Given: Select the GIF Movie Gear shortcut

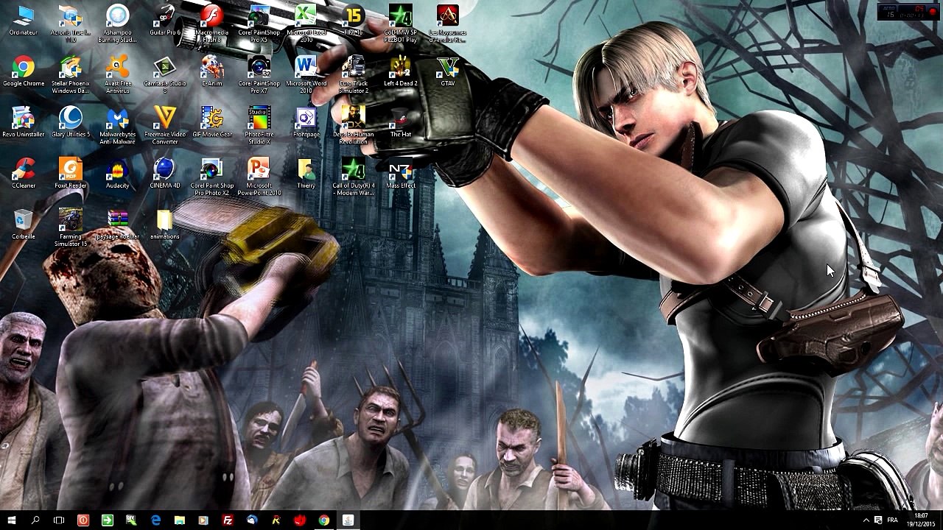Looking at the screenshot, I should pyautogui.click(x=212, y=123).
